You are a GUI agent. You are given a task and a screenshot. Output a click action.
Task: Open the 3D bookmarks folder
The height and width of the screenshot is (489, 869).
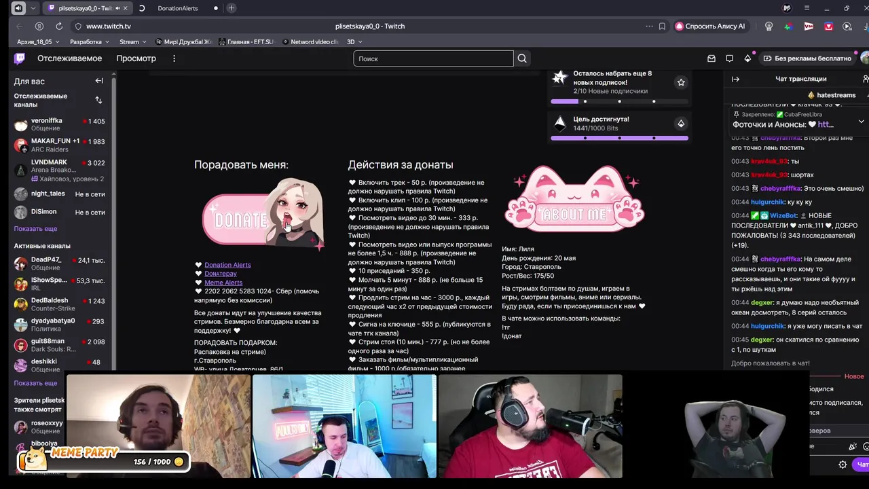(354, 41)
